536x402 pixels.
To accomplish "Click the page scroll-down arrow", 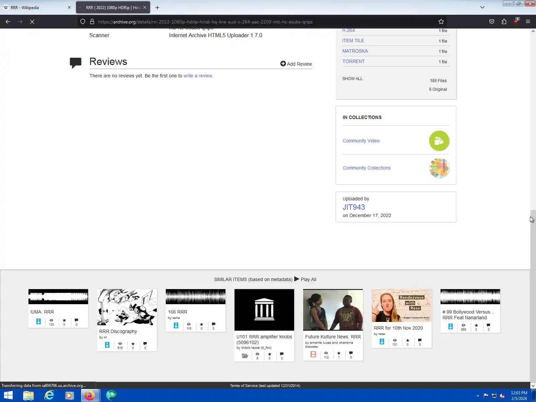I will tap(533, 386).
